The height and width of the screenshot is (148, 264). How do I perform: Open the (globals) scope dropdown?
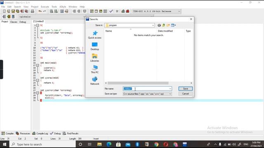pos(52,16)
